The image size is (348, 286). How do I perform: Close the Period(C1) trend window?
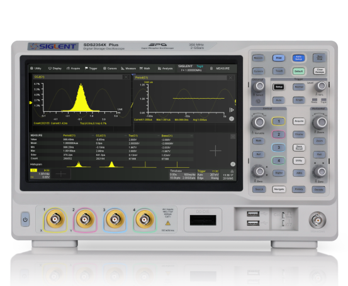[x=230, y=77]
